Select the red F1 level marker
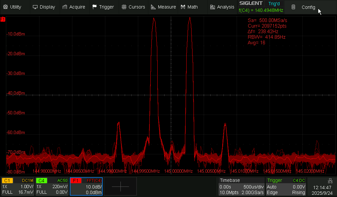Screen dimensions: 337x197 (x=3, y=19)
